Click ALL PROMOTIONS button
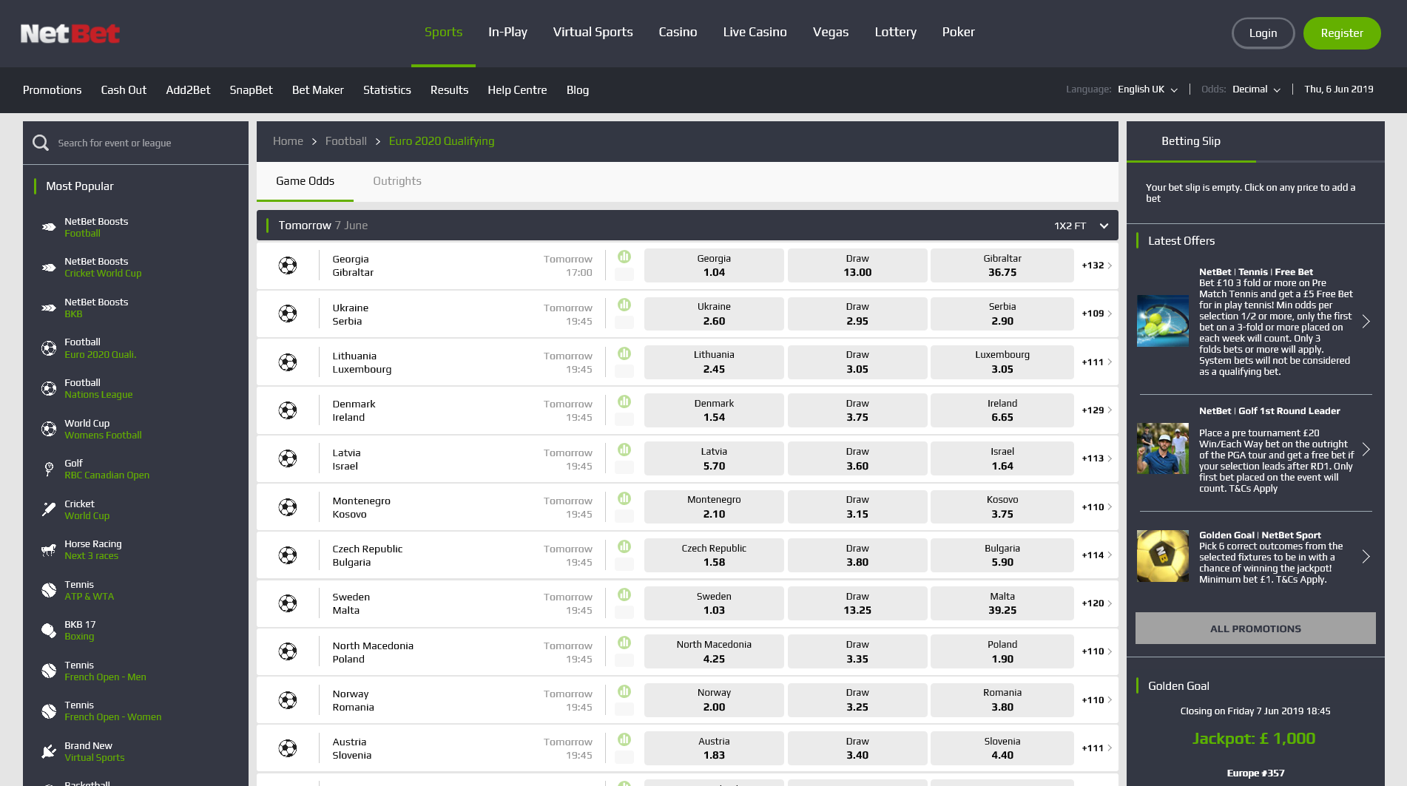1407x786 pixels. pyautogui.click(x=1255, y=629)
